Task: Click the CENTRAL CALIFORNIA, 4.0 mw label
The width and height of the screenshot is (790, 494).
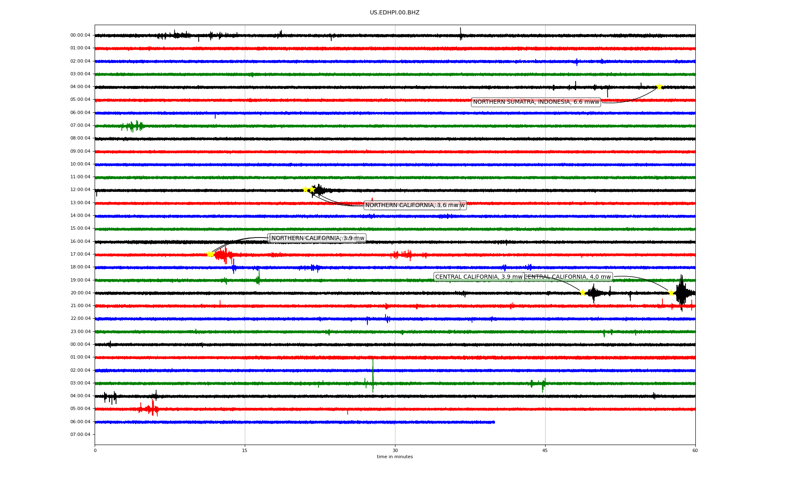Action: (x=568, y=277)
